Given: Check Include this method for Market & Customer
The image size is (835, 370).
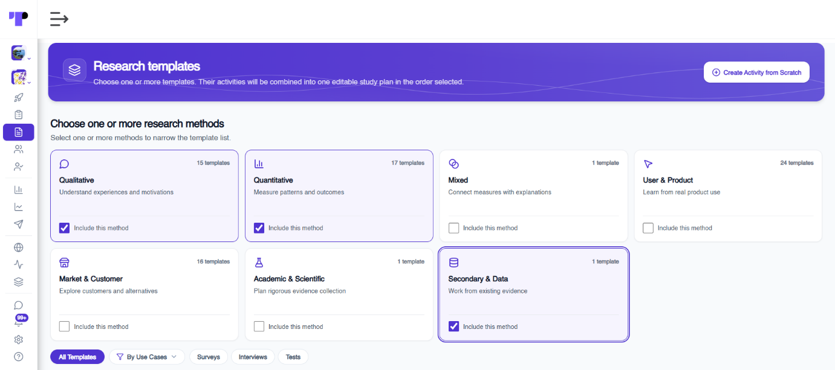Looking at the screenshot, I should (64, 327).
